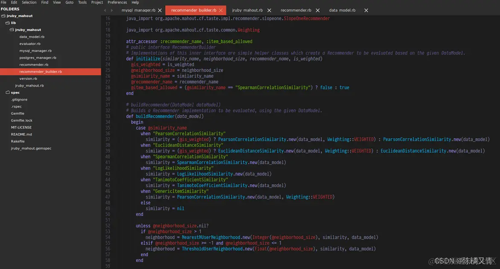The image size is (500, 269).
Task: Close the jruby mahout.rb tab
Action: tap(269, 10)
